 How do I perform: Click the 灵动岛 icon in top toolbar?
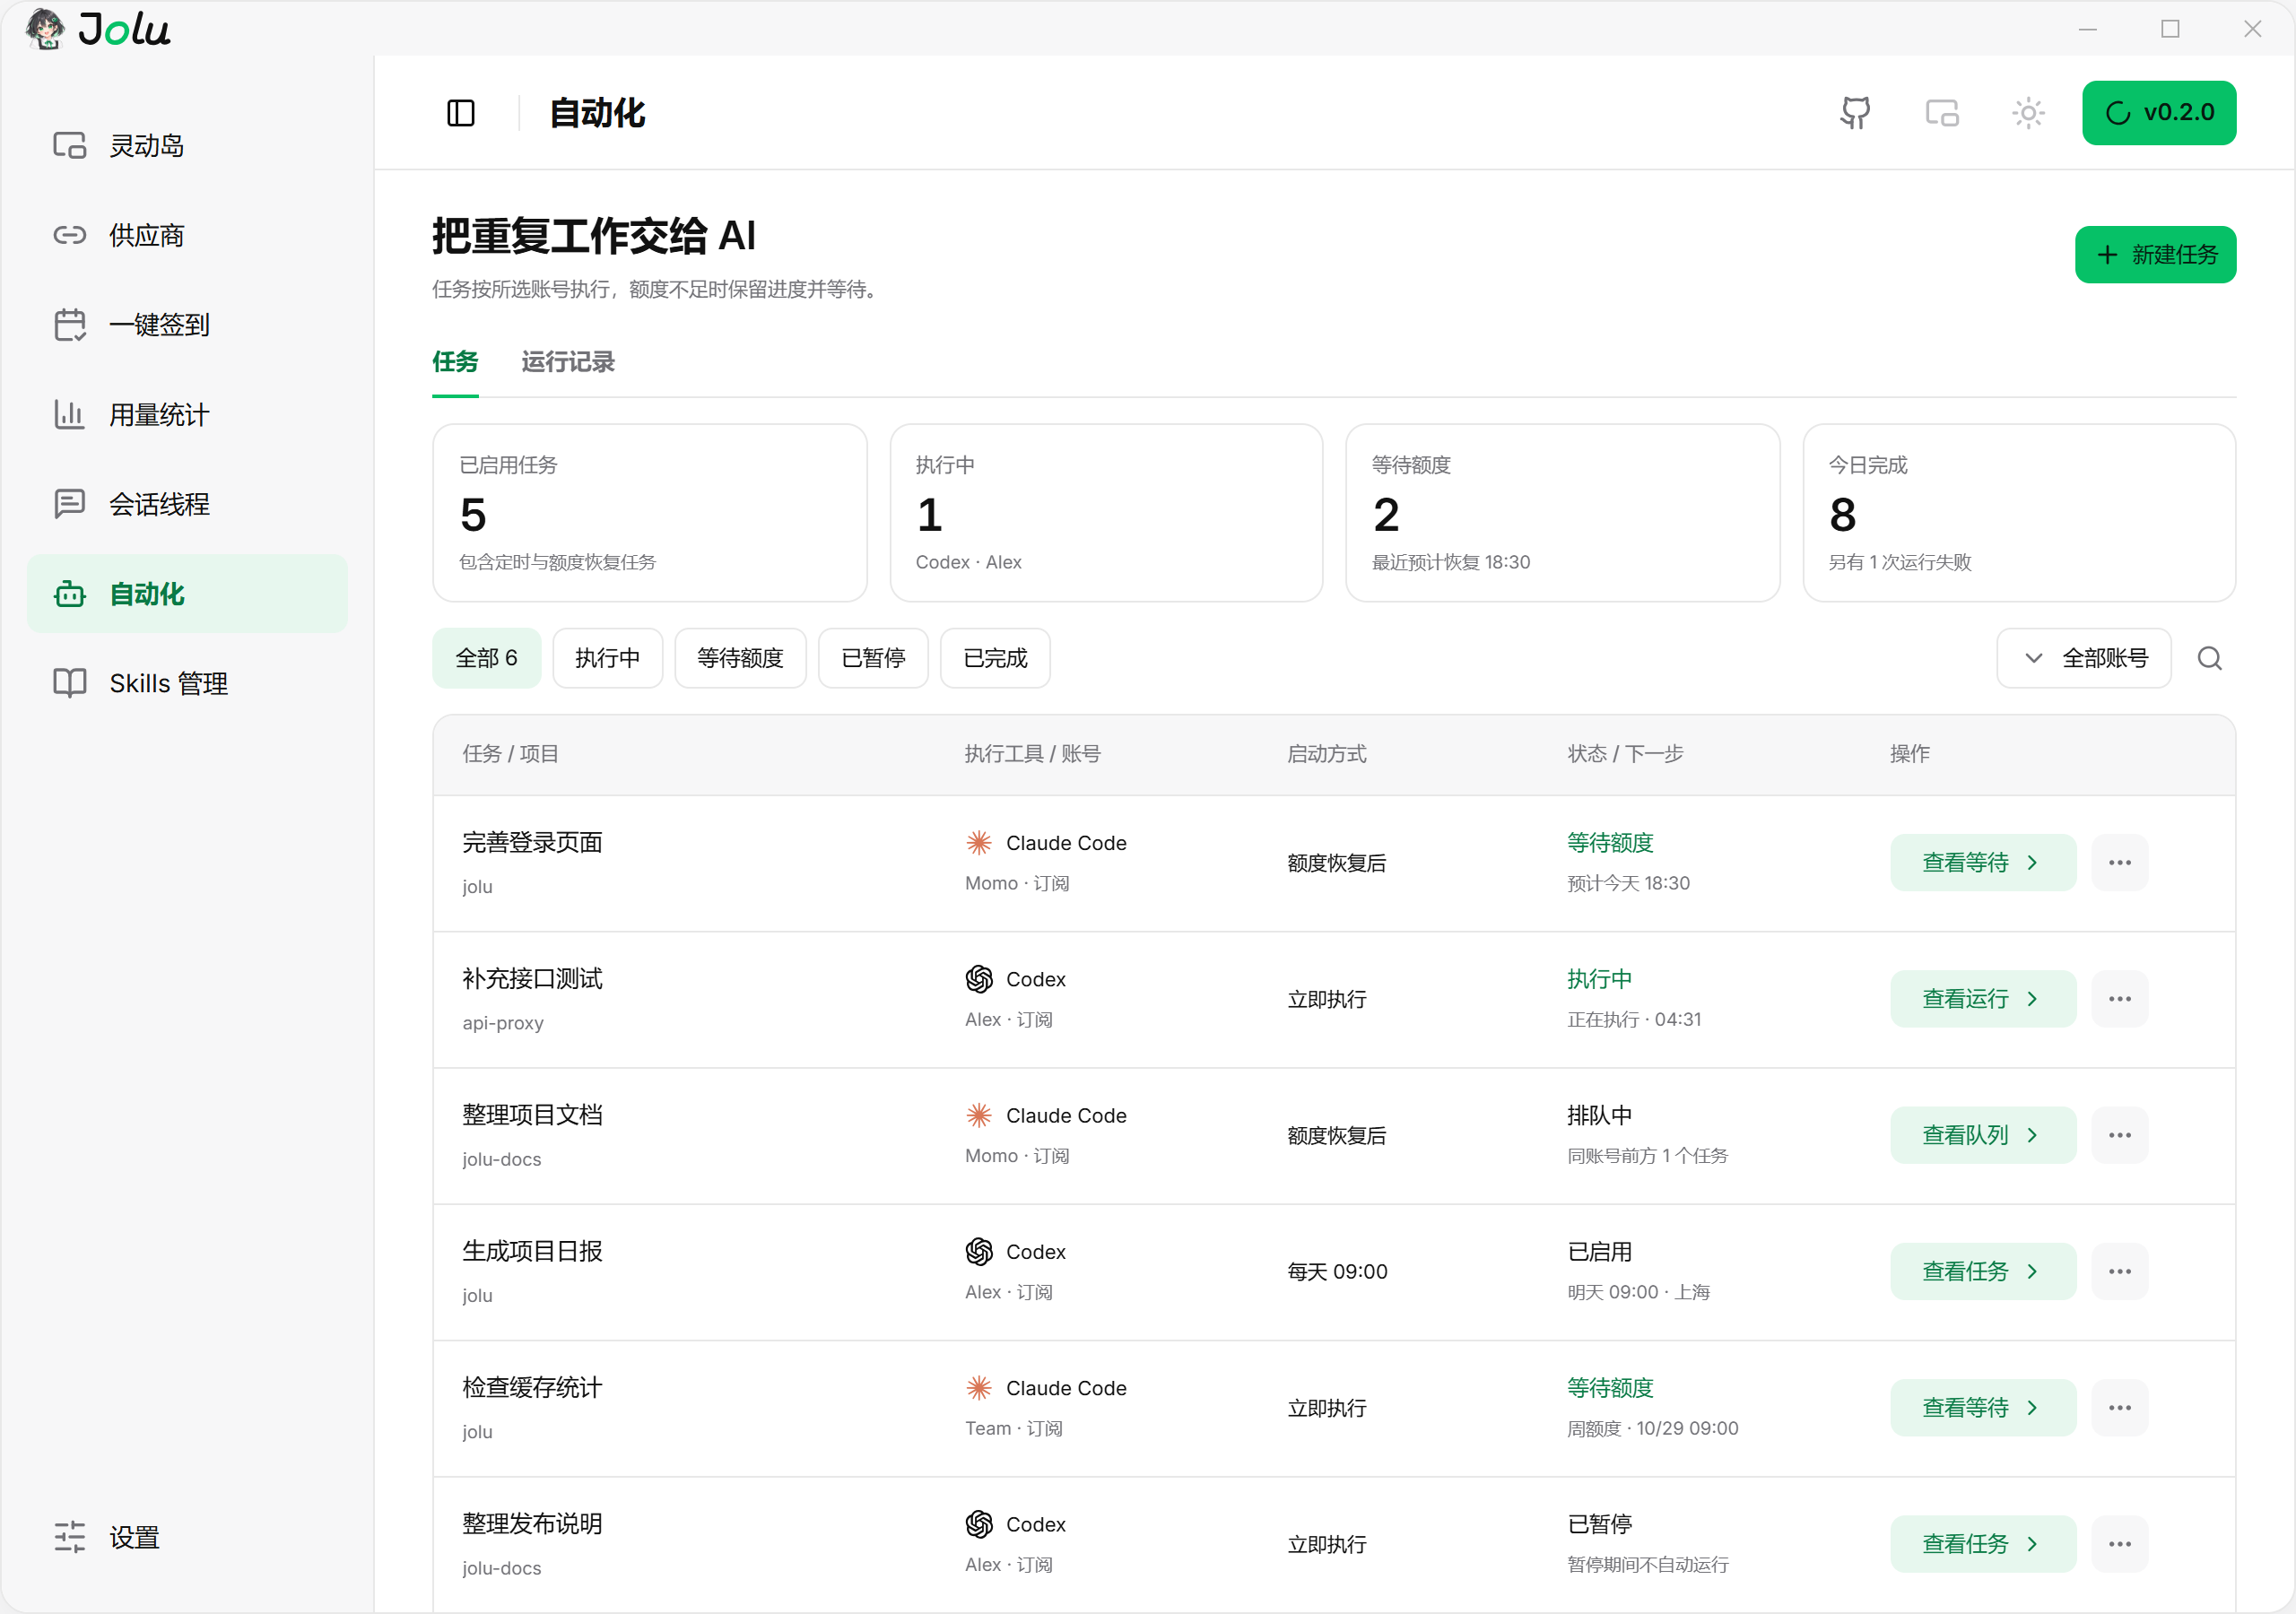[x=1942, y=113]
